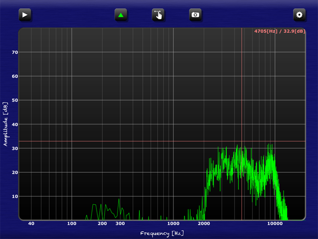The width and height of the screenshot is (318, 239).
Task: Start spectrum analysis with the play button
Action: point(25,15)
